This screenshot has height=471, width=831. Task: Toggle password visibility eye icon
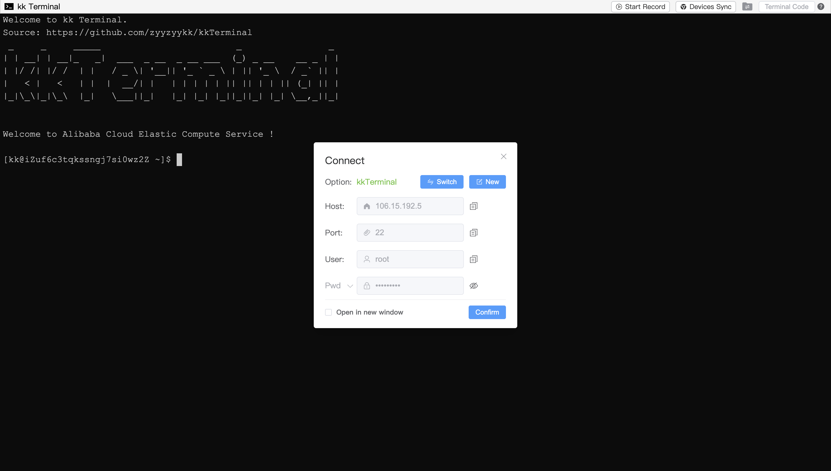(x=473, y=286)
